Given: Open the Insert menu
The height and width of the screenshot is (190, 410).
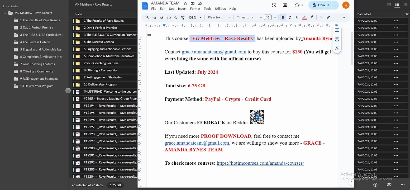Looking at the screenshot, I should click(x=182, y=9).
